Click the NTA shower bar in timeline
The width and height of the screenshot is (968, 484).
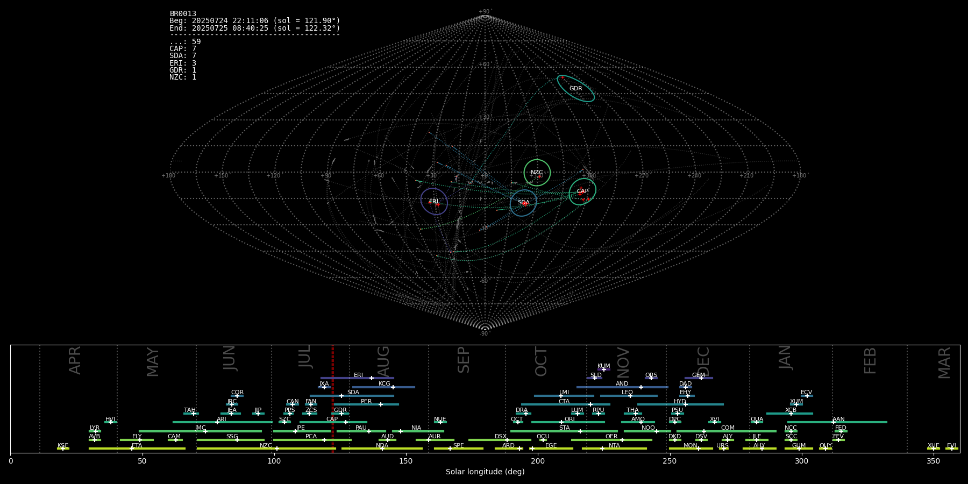[x=614, y=449]
